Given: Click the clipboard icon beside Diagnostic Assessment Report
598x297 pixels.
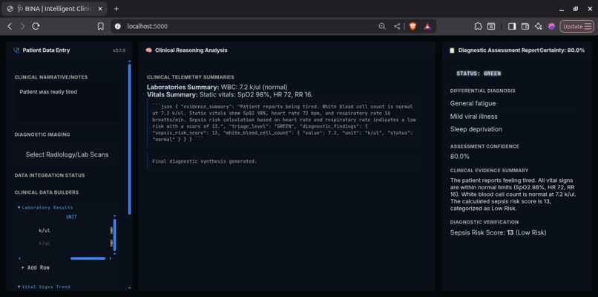Looking at the screenshot, I should point(453,50).
